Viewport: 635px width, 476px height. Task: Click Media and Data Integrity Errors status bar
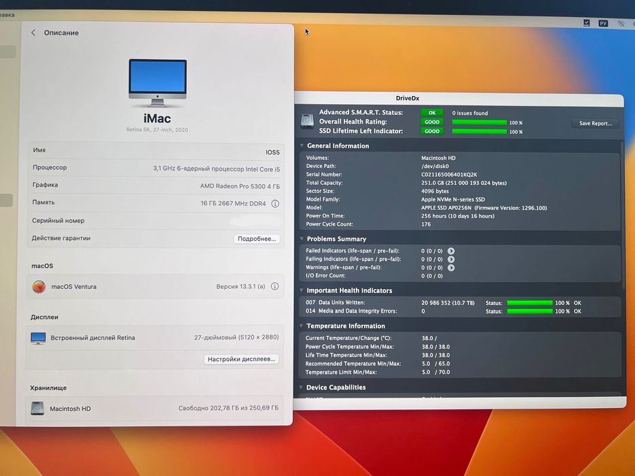click(530, 311)
